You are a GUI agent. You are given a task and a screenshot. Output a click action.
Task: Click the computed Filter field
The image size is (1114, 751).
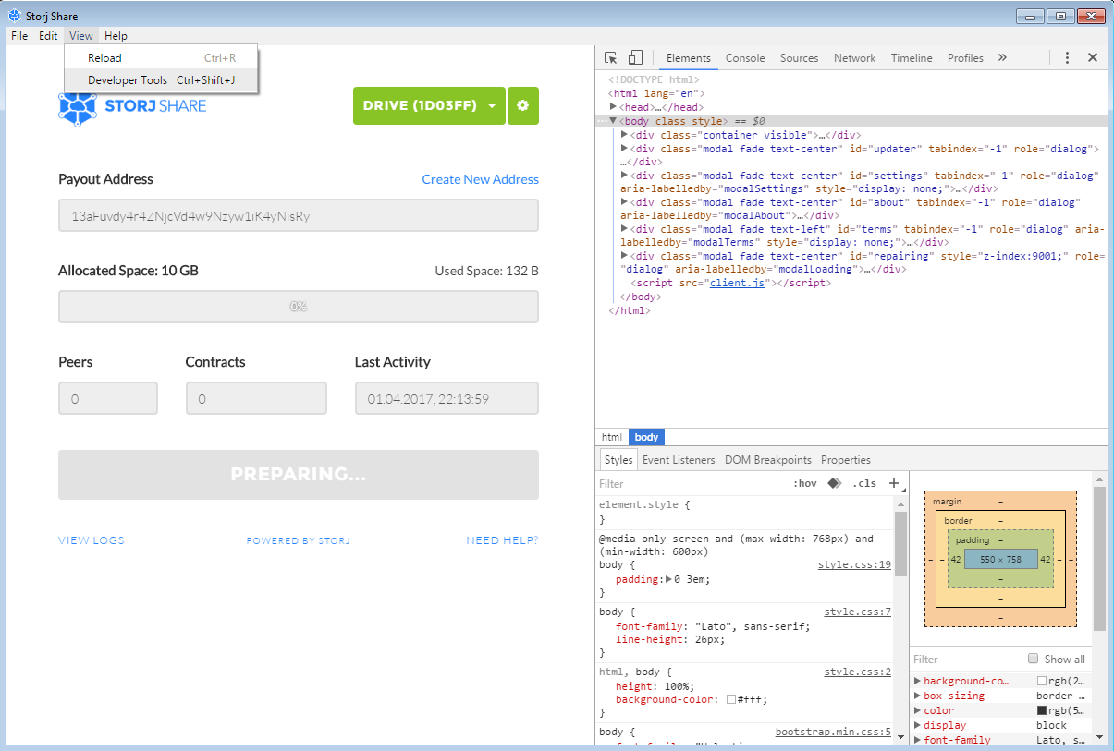(x=966, y=659)
